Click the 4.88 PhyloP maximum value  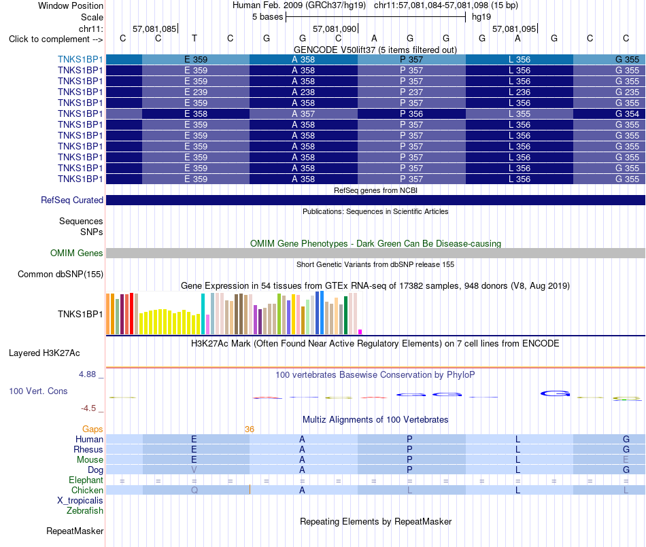coord(87,374)
